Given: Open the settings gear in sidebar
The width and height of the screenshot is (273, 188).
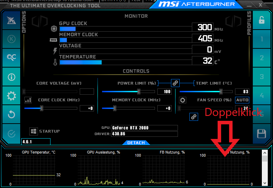Looking at the screenshot, I should [11, 95].
